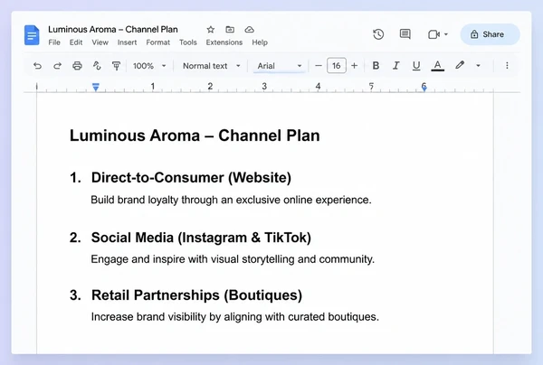Viewport: 543px width, 365px height.
Task: Undo the last action
Action: (37, 66)
